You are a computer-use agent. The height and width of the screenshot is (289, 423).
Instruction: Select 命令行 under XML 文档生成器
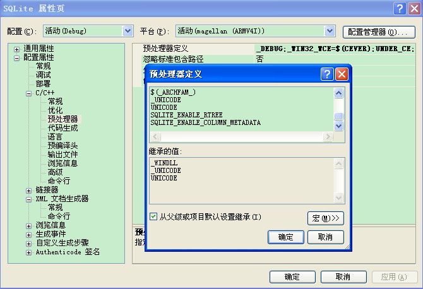59,216
